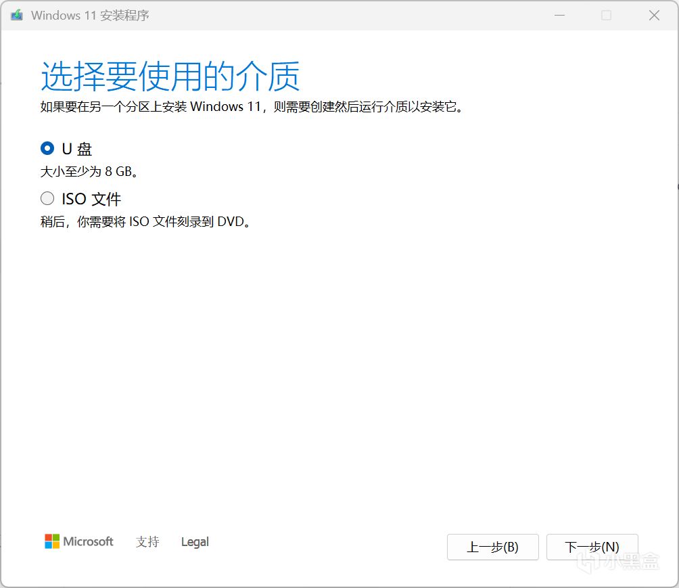
Task: Click the description starting with 如果要在另一个分区上安装
Action: pos(252,107)
